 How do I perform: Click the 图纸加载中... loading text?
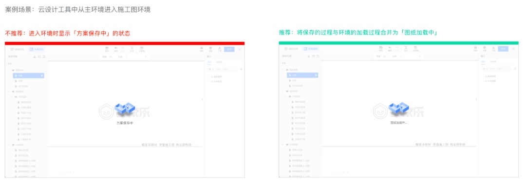pos(399,123)
